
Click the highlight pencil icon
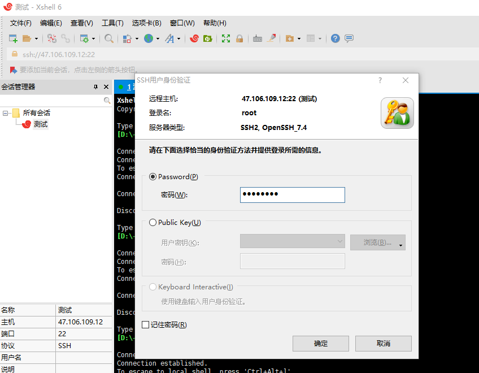(271, 38)
